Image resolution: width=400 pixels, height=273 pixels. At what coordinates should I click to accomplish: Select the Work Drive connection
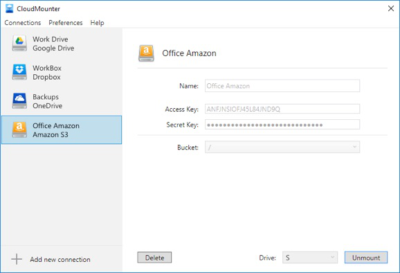coord(62,44)
